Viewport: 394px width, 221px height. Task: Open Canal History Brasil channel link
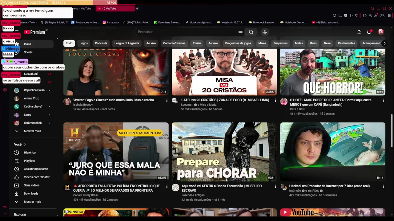click(86, 195)
